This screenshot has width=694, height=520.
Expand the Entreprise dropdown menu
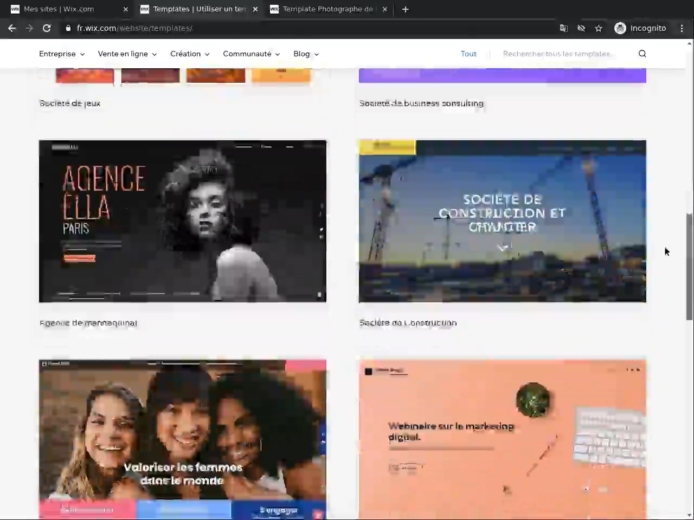tap(62, 54)
